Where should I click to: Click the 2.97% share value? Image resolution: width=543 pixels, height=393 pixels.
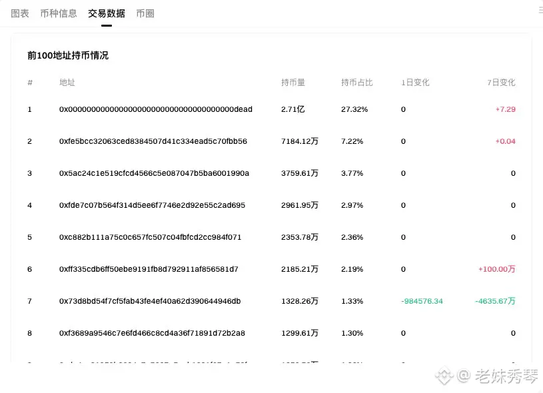(352, 205)
